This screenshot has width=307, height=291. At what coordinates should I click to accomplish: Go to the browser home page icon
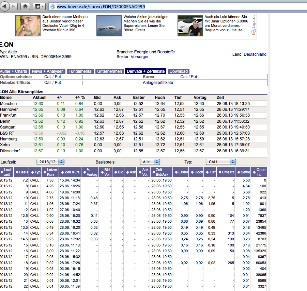[25, 6]
